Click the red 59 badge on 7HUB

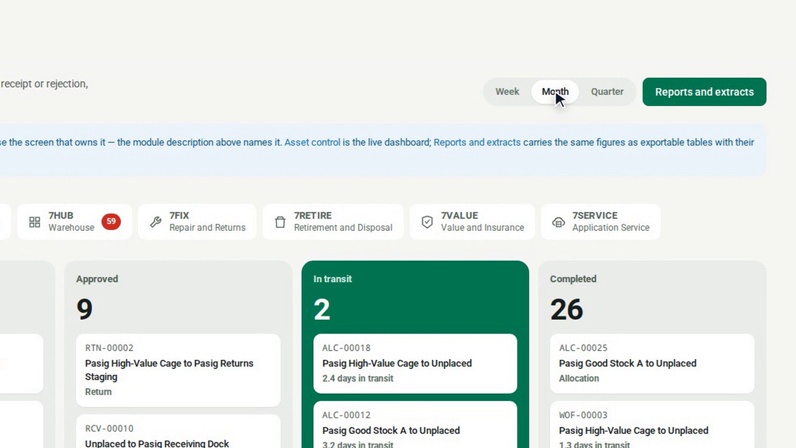click(111, 222)
